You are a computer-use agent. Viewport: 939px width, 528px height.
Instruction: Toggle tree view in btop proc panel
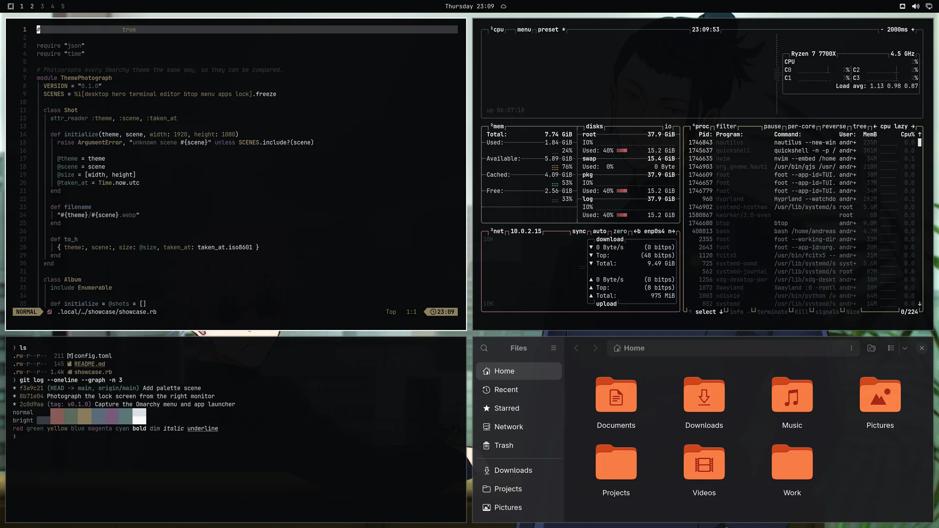click(x=860, y=127)
